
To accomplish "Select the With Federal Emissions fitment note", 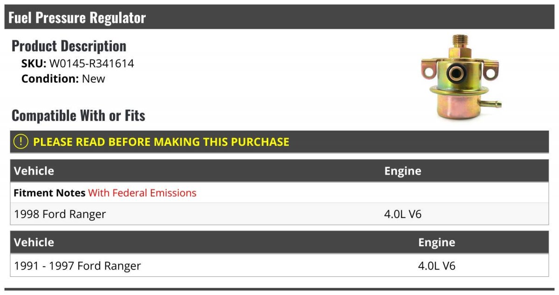I will [142, 193].
